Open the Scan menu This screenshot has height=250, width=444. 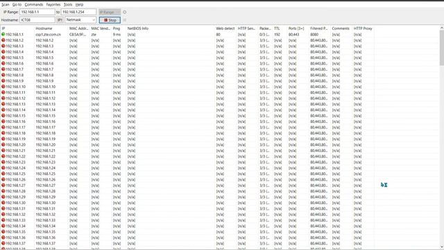[x=5, y=5]
